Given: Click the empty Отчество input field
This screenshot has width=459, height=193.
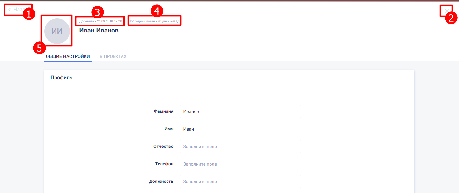Looking at the screenshot, I should pyautogui.click(x=240, y=147).
